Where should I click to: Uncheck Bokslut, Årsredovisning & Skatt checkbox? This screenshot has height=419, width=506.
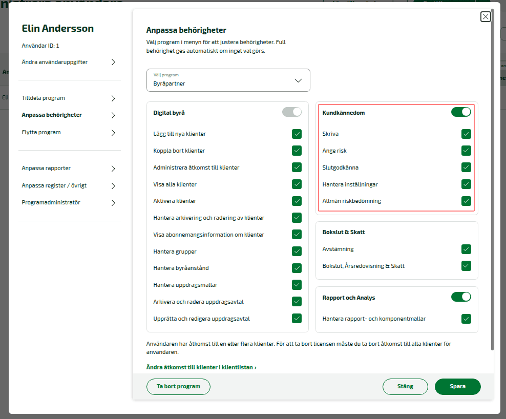(466, 266)
